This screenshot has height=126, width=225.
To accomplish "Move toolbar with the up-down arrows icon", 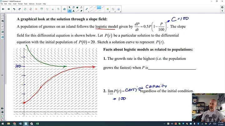I will click(222, 11).
